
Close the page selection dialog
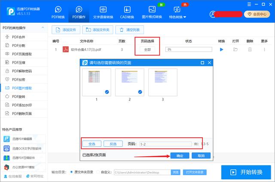click(x=209, y=63)
